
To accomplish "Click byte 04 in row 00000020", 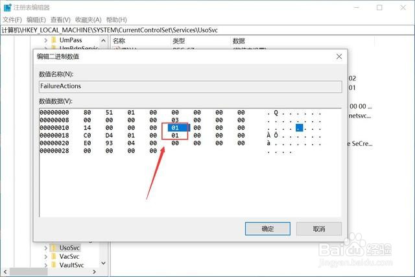I will 131,143.
